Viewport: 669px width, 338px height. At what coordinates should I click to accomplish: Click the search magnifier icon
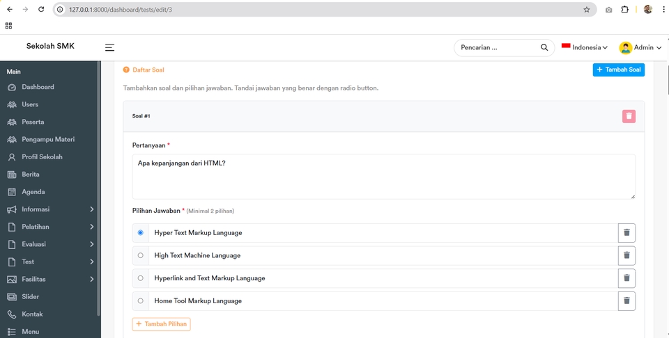544,48
